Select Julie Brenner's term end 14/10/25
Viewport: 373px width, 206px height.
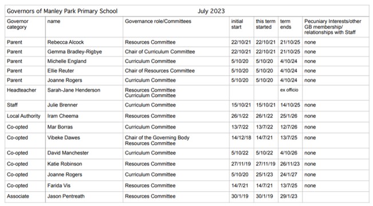(290, 105)
